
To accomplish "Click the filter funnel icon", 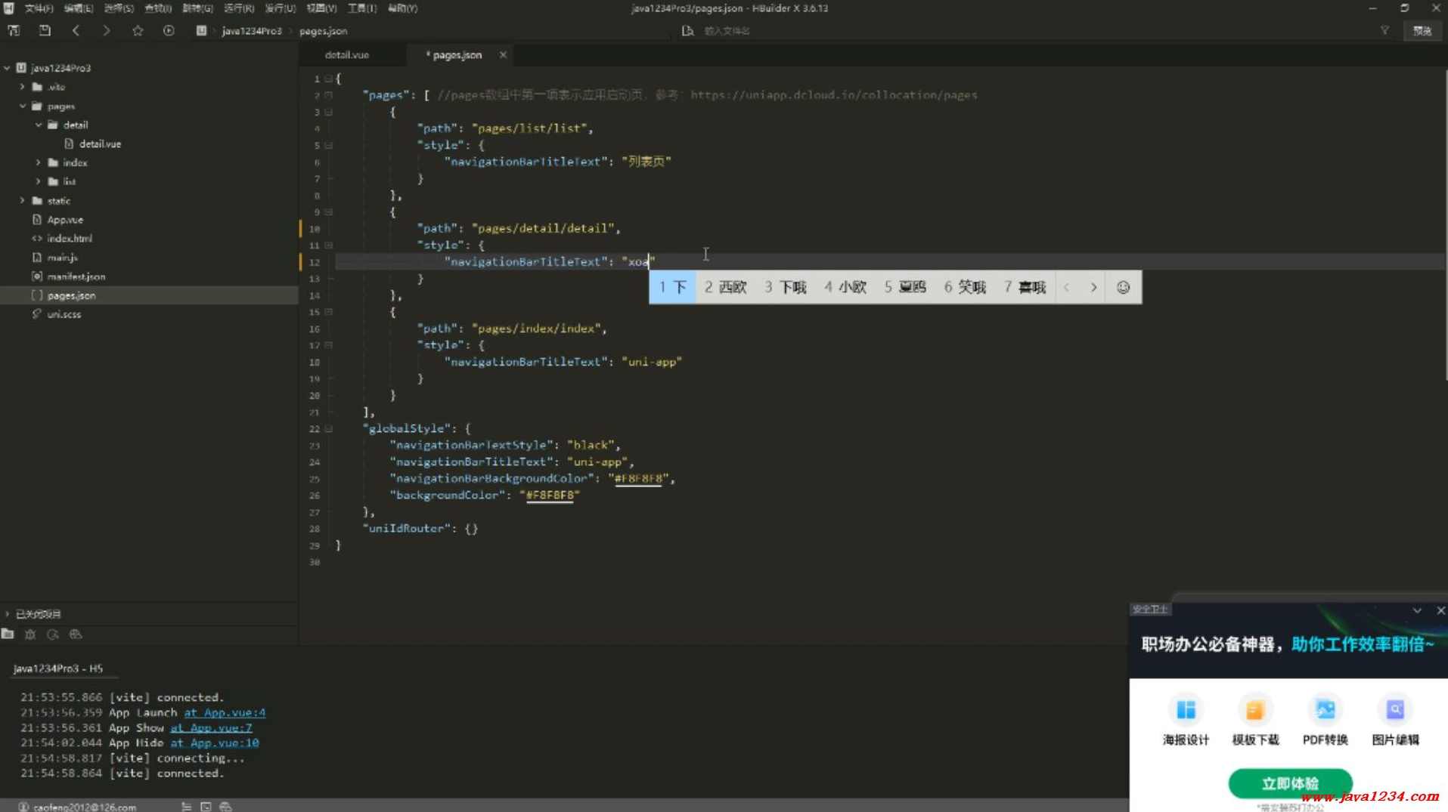I will 1384,31.
